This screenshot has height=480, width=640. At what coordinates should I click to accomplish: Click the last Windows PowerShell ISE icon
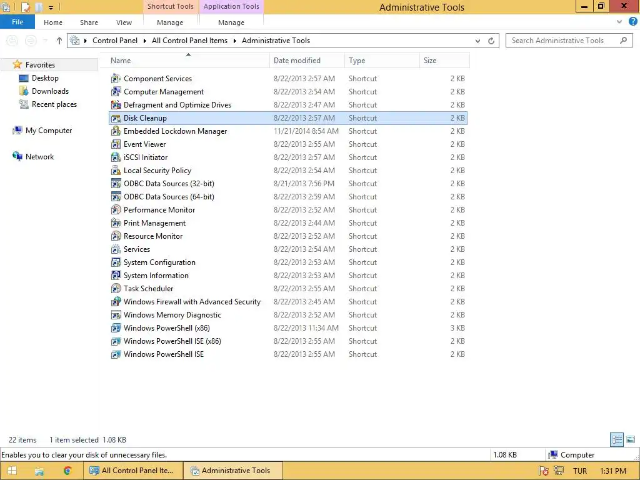(116, 354)
